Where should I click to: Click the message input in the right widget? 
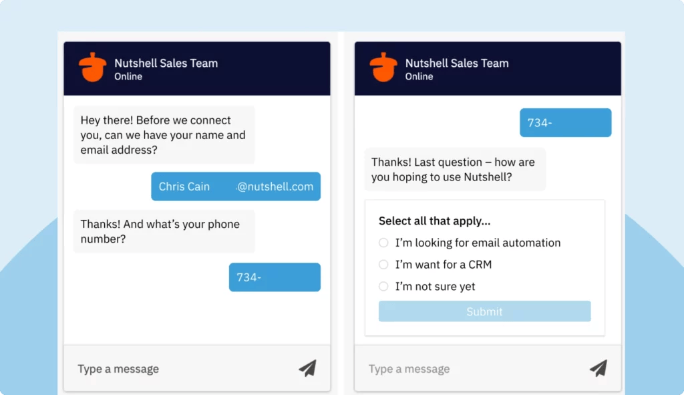click(x=409, y=368)
